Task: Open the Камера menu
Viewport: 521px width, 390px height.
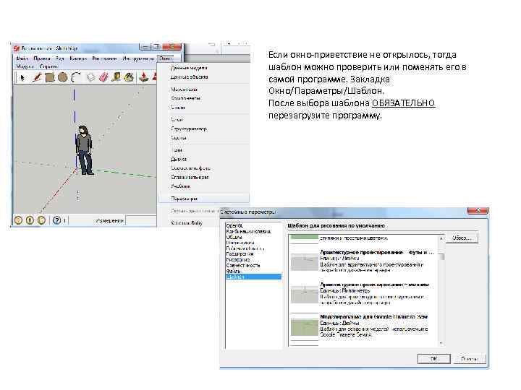Action: pos(78,58)
